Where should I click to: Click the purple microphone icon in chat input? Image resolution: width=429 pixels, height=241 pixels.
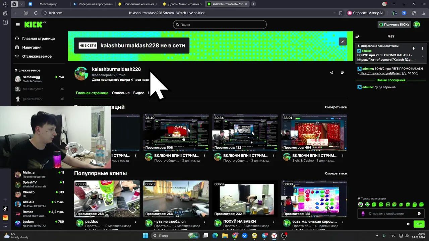coord(363,214)
